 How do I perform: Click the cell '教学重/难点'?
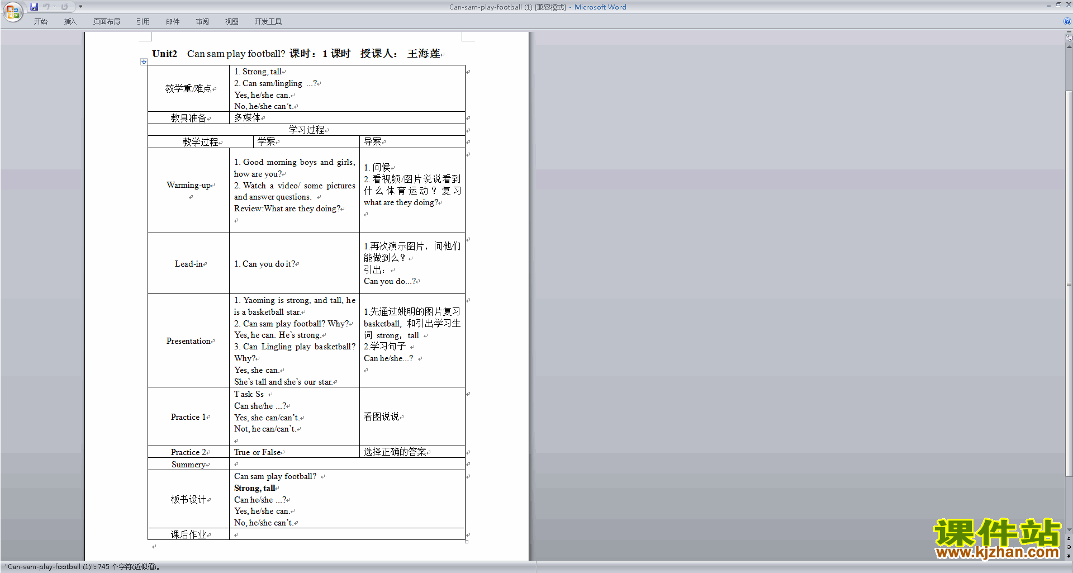[188, 88]
